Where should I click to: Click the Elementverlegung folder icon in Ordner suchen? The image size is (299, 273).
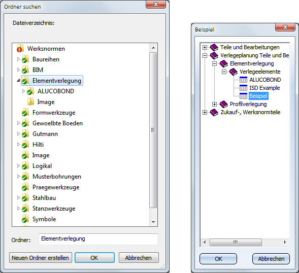25,81
